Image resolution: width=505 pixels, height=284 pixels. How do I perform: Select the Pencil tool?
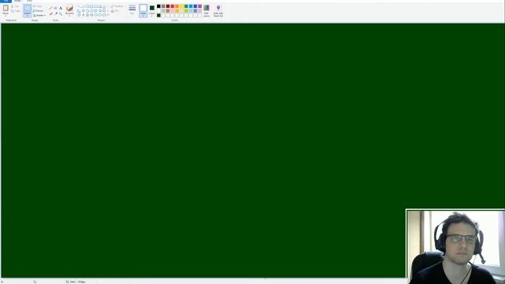[50, 8]
